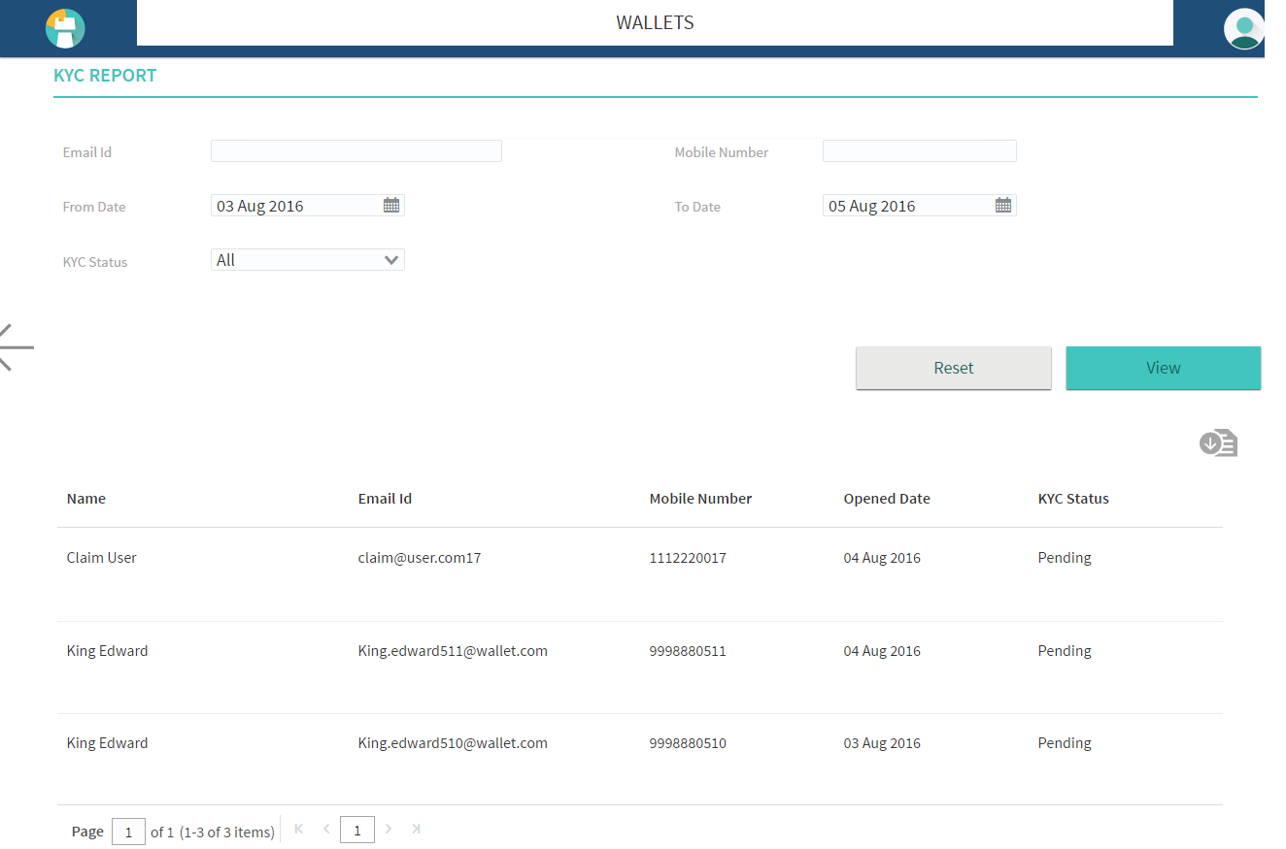Click Pending status for Claim User
The image size is (1286, 849).
click(1065, 558)
